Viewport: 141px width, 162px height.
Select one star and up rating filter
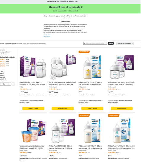click(x=5, y=66)
